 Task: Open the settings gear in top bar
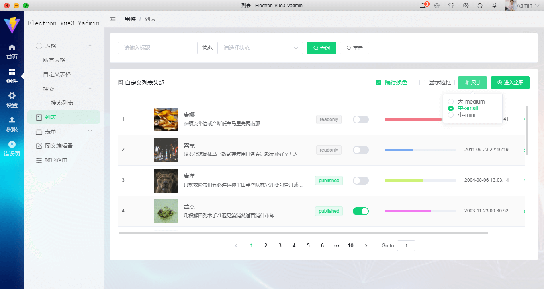point(466,6)
